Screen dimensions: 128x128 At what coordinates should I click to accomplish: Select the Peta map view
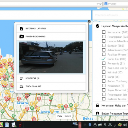pyautogui.click(x=60, y=116)
